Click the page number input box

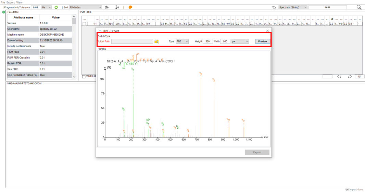point(327,77)
